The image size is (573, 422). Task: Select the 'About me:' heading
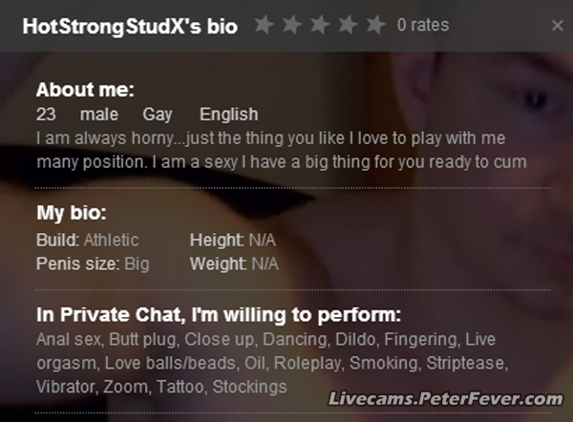point(85,92)
